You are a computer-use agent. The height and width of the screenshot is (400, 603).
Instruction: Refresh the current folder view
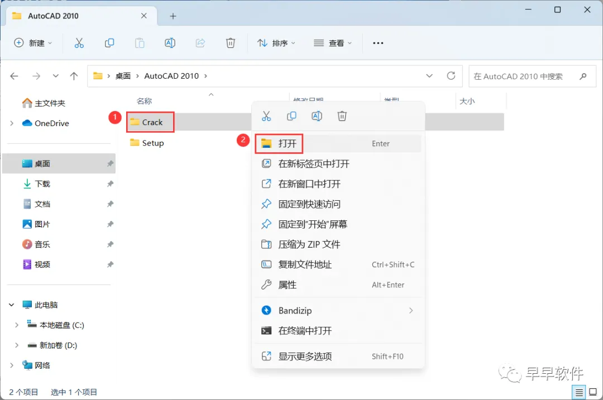451,76
